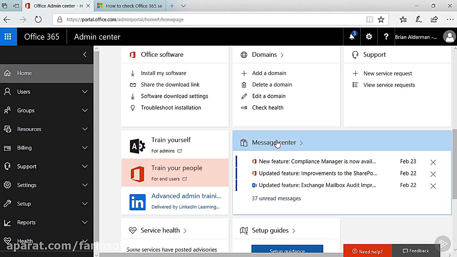
Task: Click the help question mark icon
Action: click(x=386, y=37)
